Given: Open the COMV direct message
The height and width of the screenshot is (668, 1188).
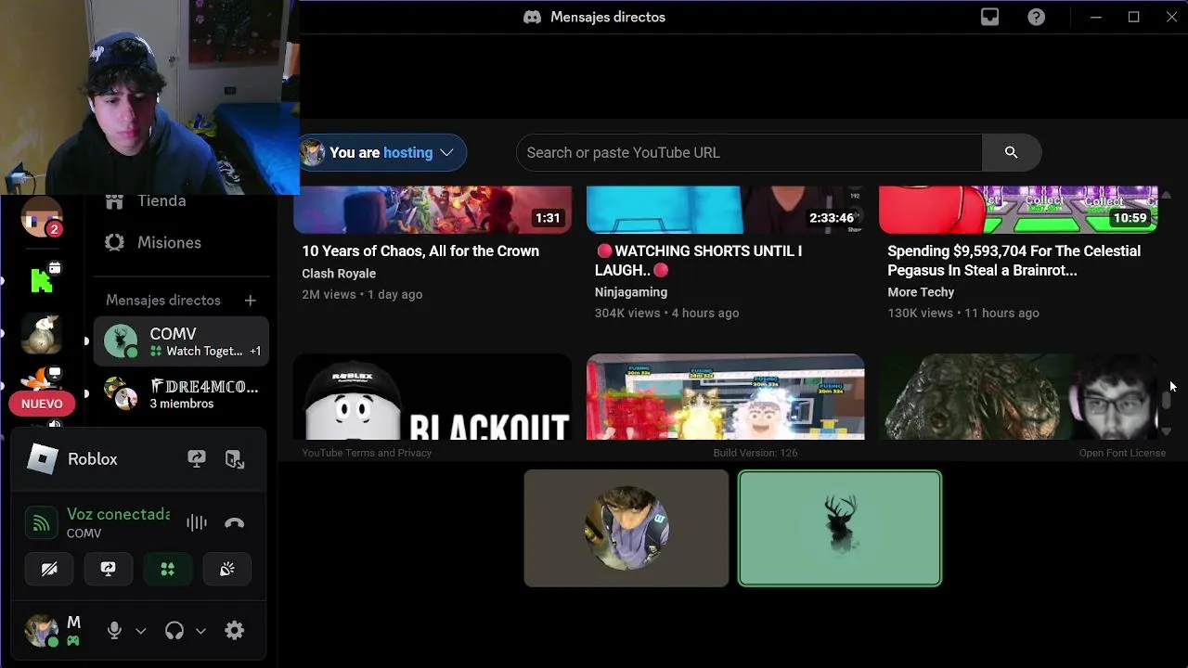Looking at the screenshot, I should click(181, 341).
